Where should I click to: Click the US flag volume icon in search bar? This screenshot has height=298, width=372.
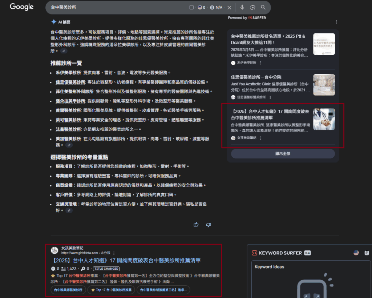(x=200, y=7)
